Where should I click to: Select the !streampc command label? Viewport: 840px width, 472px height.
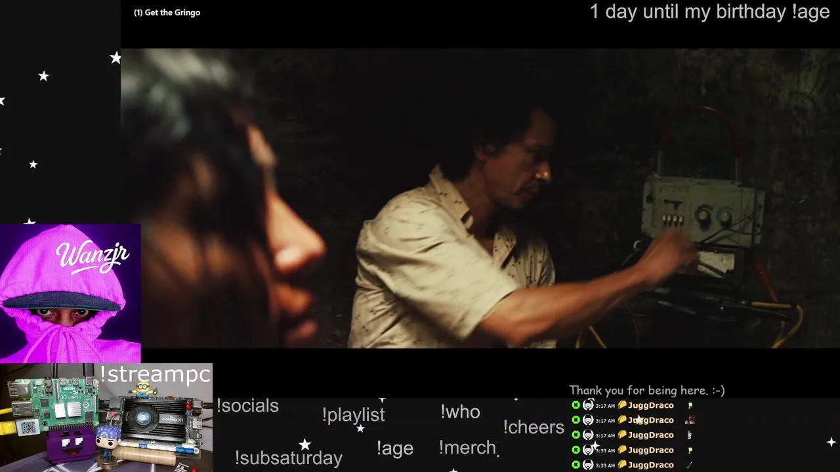pyautogui.click(x=155, y=374)
